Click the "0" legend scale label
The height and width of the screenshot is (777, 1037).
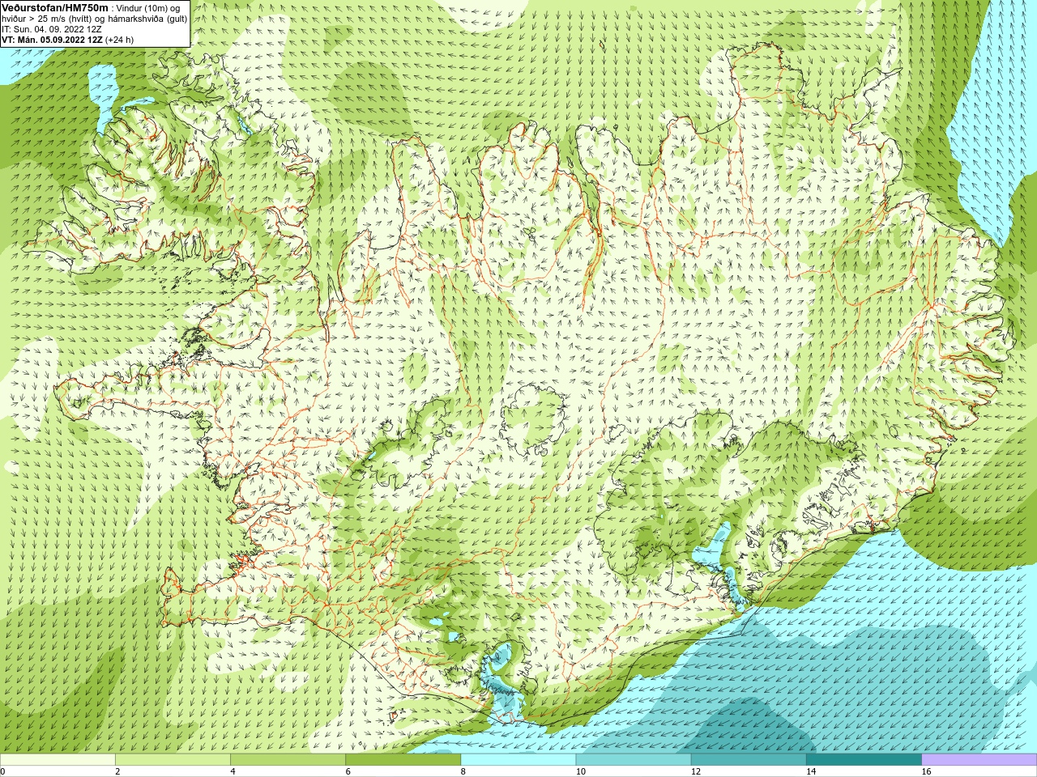[3, 771]
